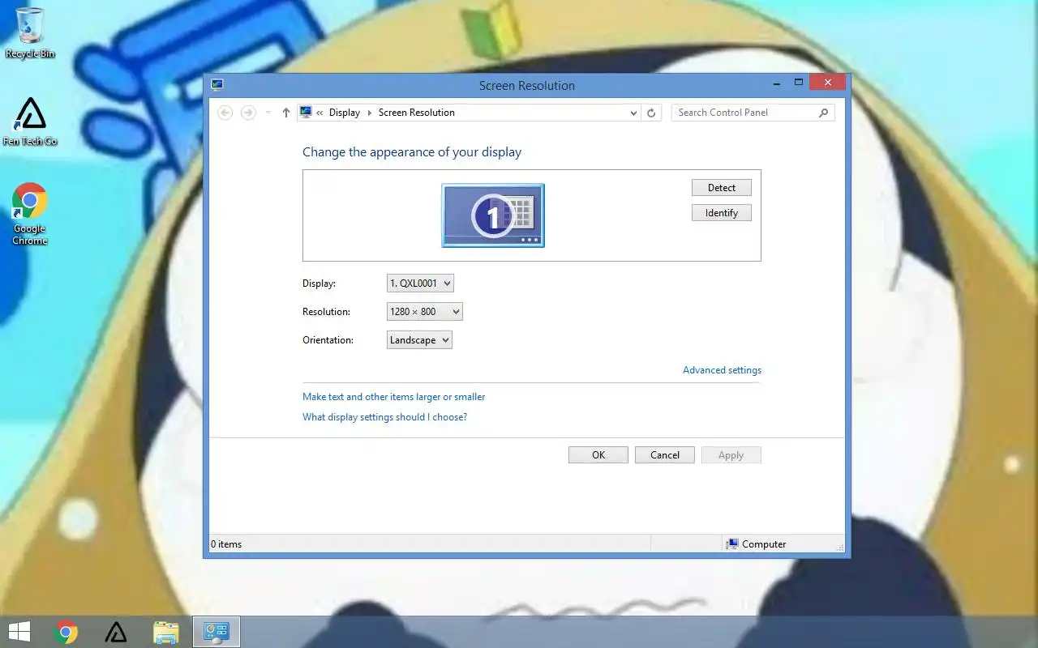This screenshot has width=1038, height=648.
Task: Select the monitor 1 display thumbnail
Action: click(x=493, y=215)
